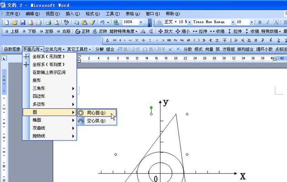Click the 方程组 equation system button

[x=228, y=49]
